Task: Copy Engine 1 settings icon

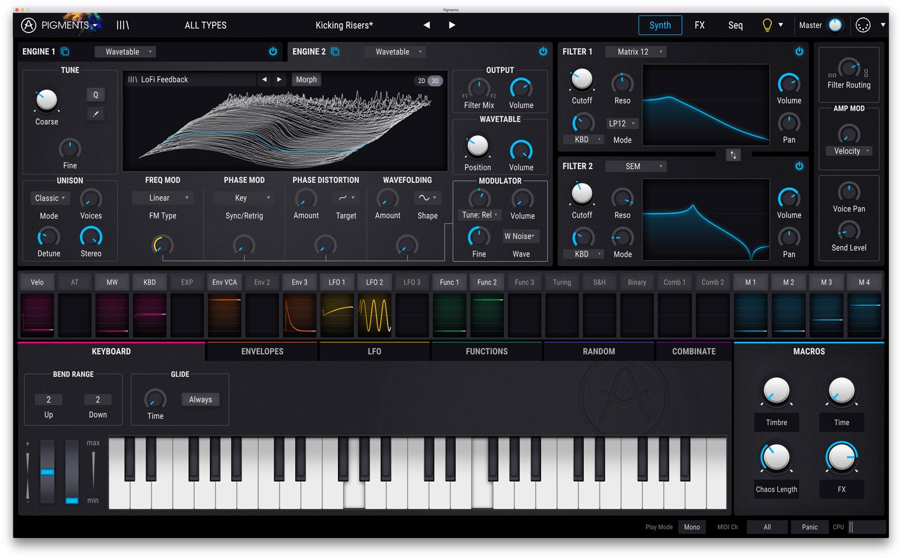Action: (65, 52)
